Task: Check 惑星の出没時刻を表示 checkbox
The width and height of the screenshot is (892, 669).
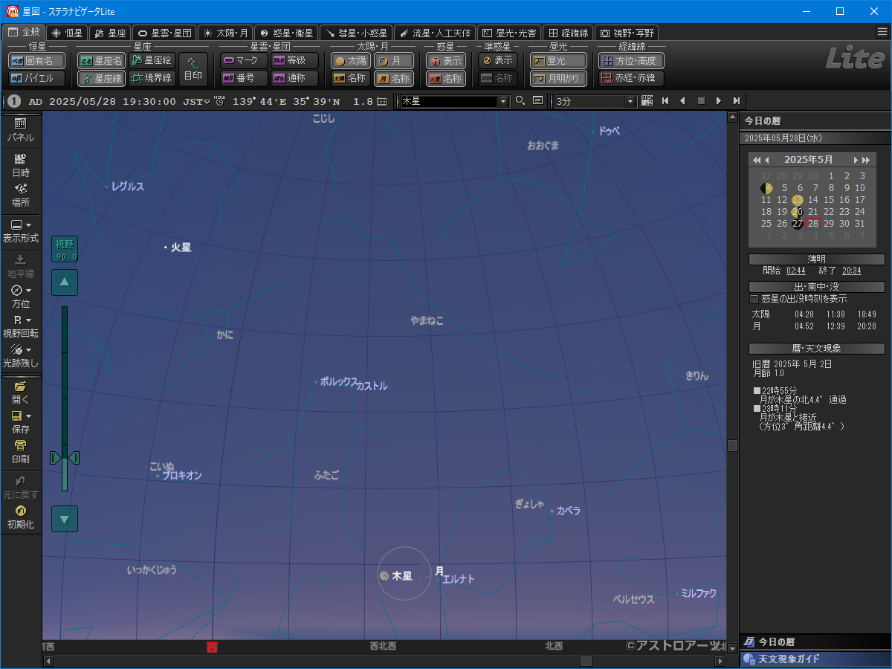Action: pos(754,299)
